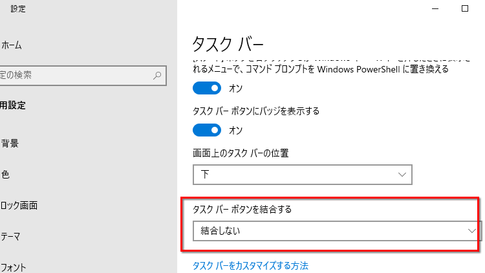Open ホーム in the sidebar
Image resolution: width=485 pixels, height=273 pixels.
(12, 45)
